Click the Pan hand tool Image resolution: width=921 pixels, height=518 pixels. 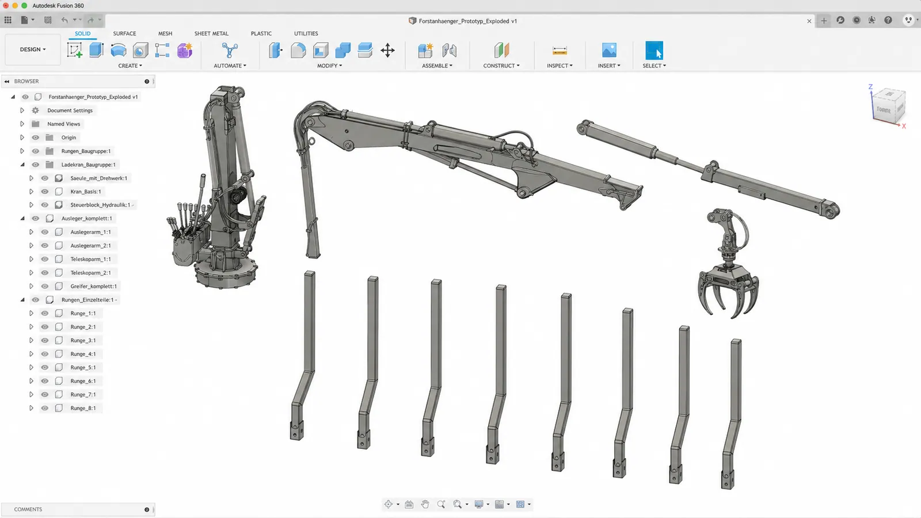(x=425, y=504)
